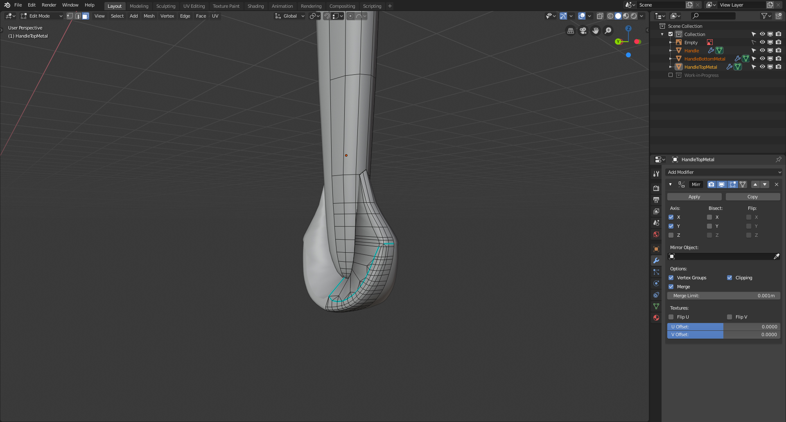Copy the Mirror modifier
The height and width of the screenshot is (422, 786).
(x=752, y=197)
